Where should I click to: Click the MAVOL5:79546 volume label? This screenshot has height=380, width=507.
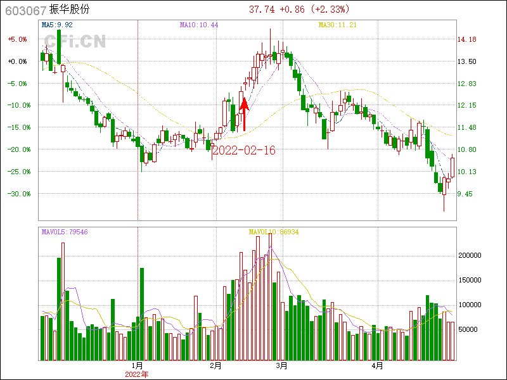point(65,232)
